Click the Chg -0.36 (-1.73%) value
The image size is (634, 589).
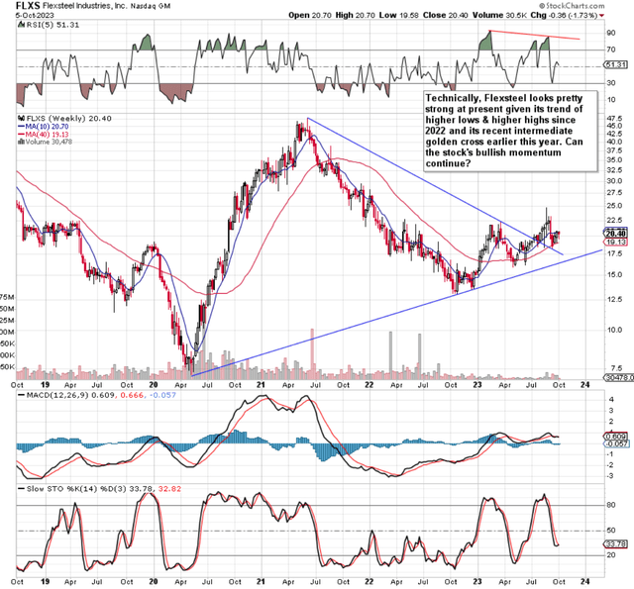click(x=564, y=16)
